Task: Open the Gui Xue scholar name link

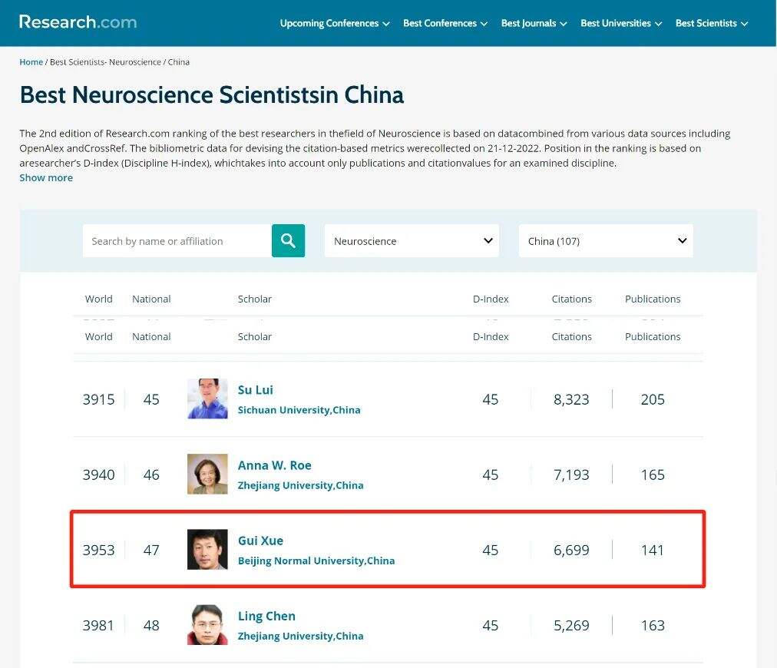Action: [260, 541]
